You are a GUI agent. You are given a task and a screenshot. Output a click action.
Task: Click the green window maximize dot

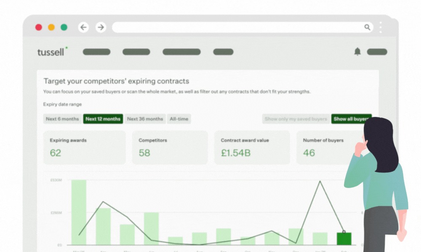(64, 27)
